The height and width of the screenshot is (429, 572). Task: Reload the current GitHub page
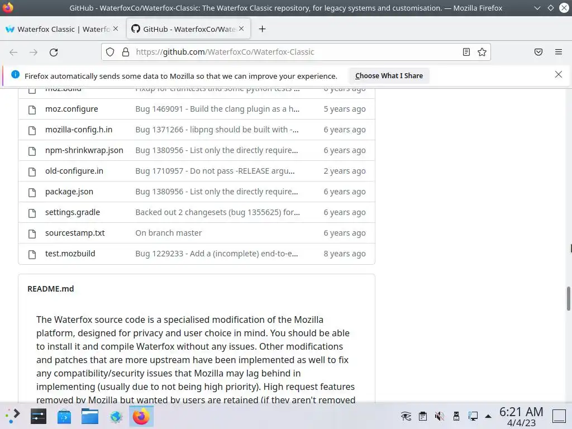54,52
